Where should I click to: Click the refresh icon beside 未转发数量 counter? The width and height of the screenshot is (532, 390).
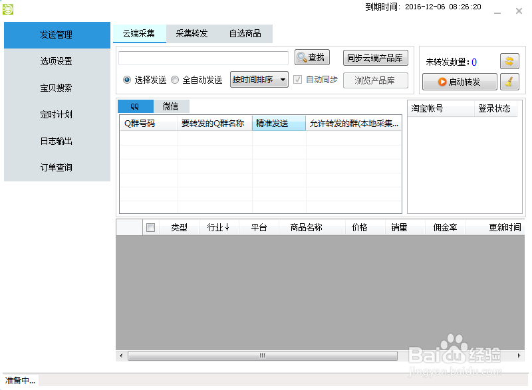point(509,62)
